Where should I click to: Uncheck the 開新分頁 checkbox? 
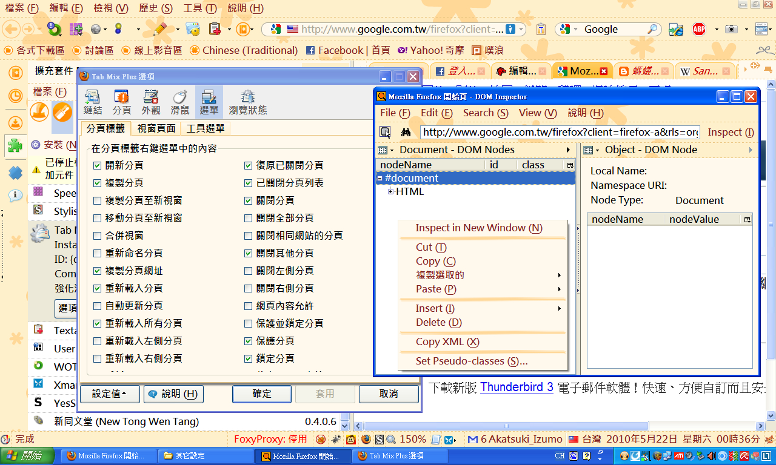pyautogui.click(x=98, y=165)
